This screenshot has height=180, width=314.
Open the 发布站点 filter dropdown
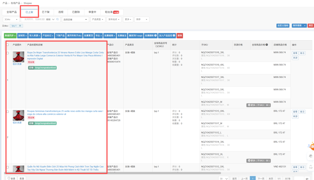click(114, 19)
